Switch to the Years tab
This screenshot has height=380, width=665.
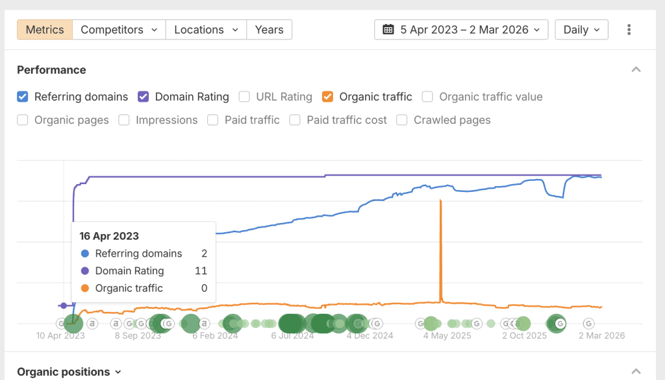tap(269, 30)
